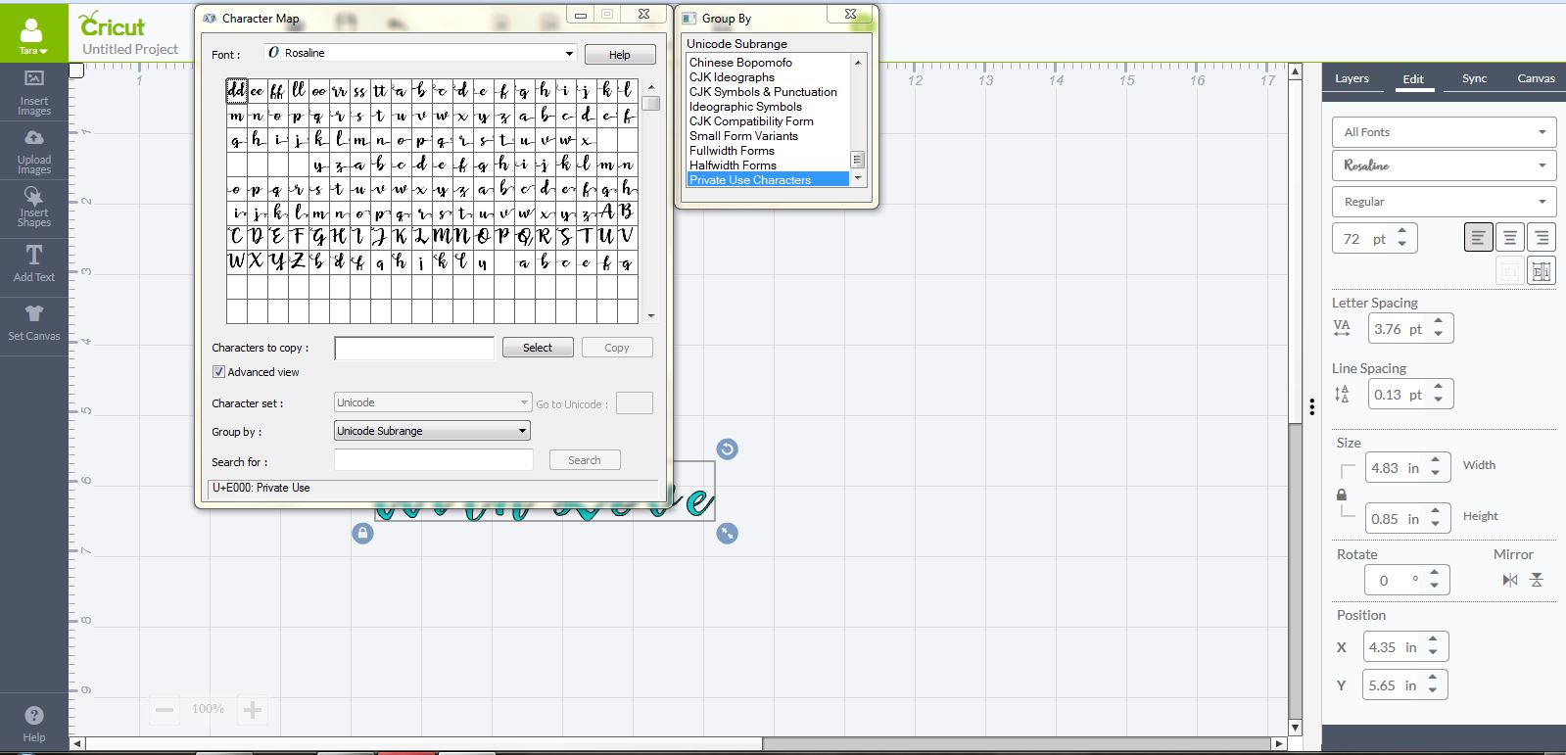Decrease the font size with the down arrow
The height and width of the screenshot is (755, 1566).
[1402, 244]
